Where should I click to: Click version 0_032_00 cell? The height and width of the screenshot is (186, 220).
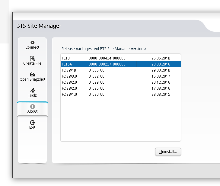click(97, 76)
